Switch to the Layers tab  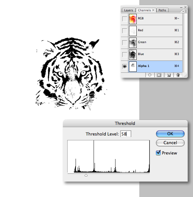tap(128, 10)
